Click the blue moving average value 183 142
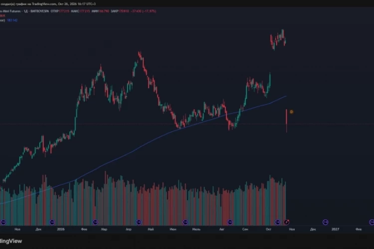 click(12, 20)
